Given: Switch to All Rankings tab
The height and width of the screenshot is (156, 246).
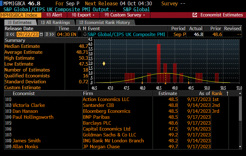Looking at the screenshot, I should 55,22.
